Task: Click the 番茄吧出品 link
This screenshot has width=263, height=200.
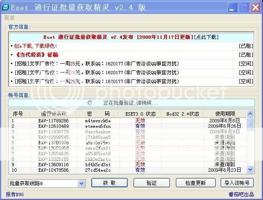Action: coord(241,195)
